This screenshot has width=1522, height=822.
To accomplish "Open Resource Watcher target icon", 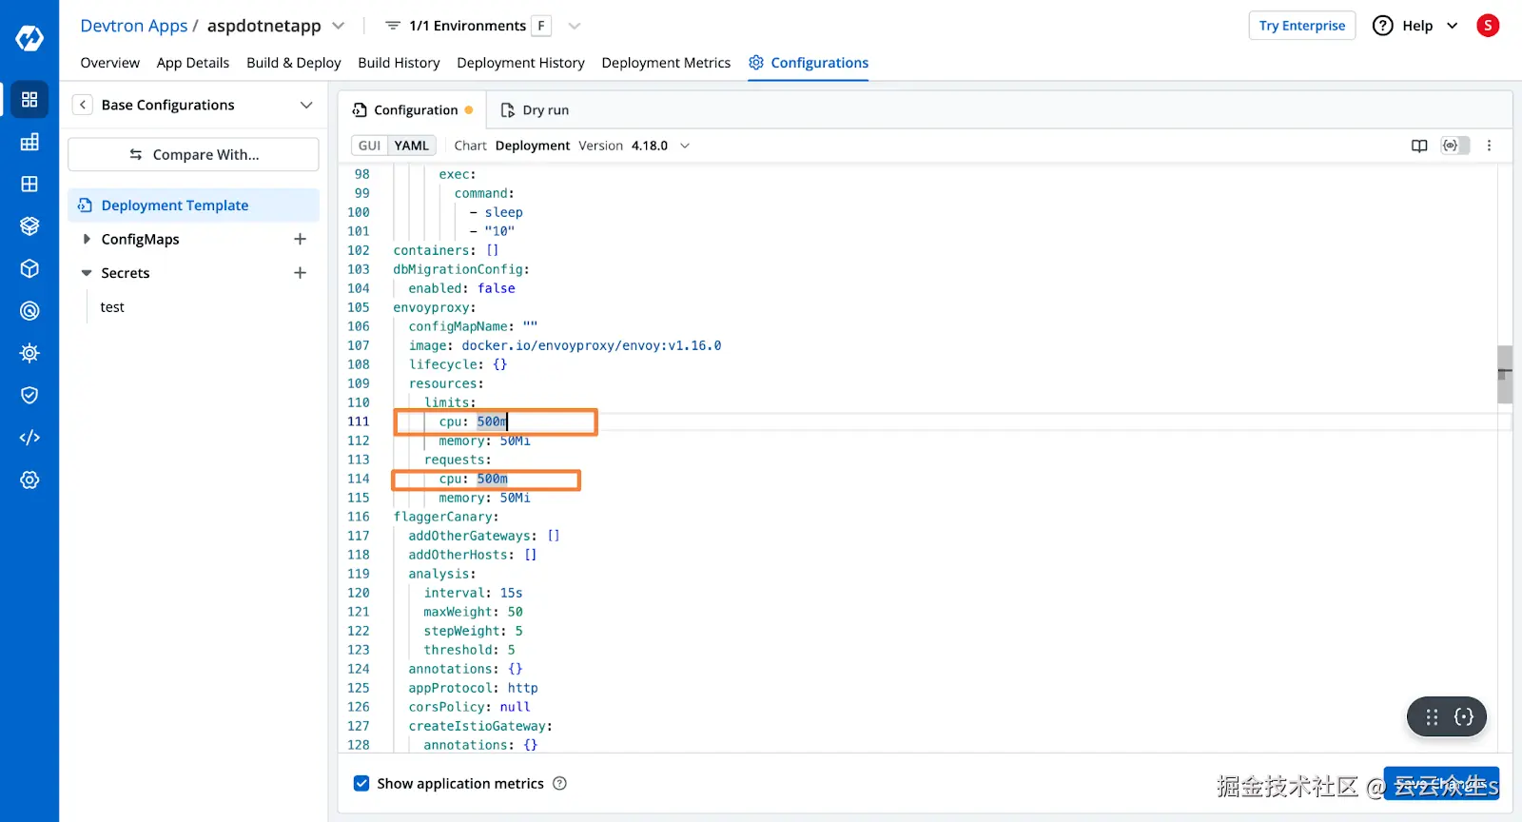I will (x=29, y=311).
